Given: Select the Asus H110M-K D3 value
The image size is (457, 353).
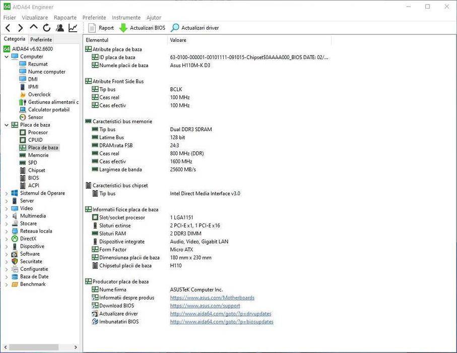Looking at the screenshot, I should [190, 66].
